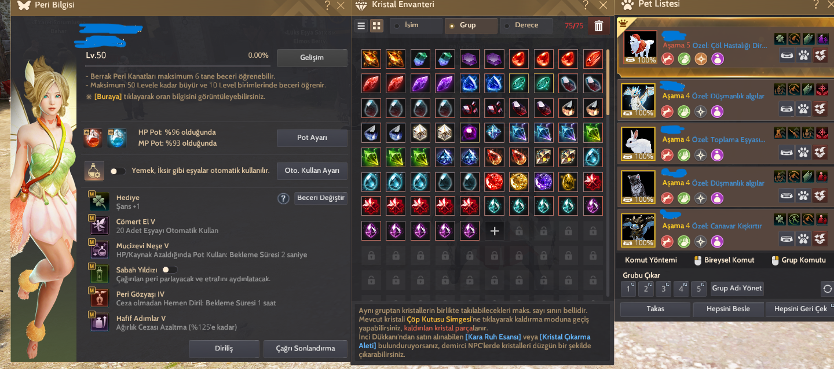Click the plus slot to expand crystal inventory
The height and width of the screenshot is (369, 834).
494,231
